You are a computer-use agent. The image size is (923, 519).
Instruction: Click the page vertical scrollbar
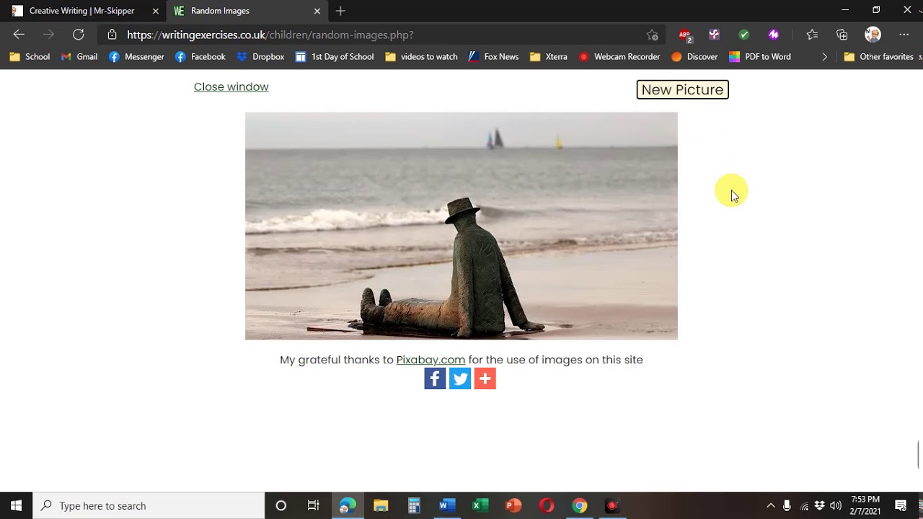(x=919, y=456)
